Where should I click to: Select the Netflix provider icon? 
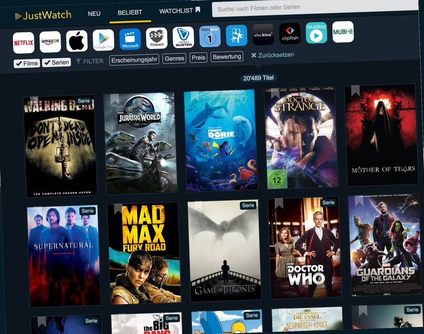[x=23, y=43]
